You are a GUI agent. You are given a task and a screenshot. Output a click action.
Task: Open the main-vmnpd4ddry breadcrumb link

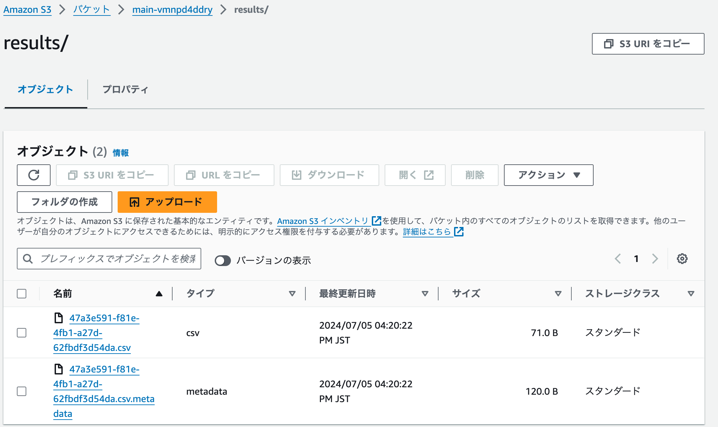click(x=172, y=9)
